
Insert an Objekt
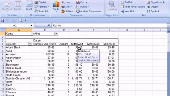tap(153, 7)
